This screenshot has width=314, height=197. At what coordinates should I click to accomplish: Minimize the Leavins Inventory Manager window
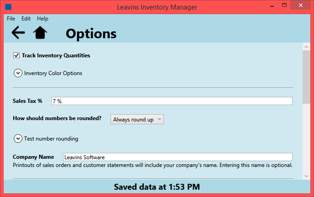click(x=272, y=6)
